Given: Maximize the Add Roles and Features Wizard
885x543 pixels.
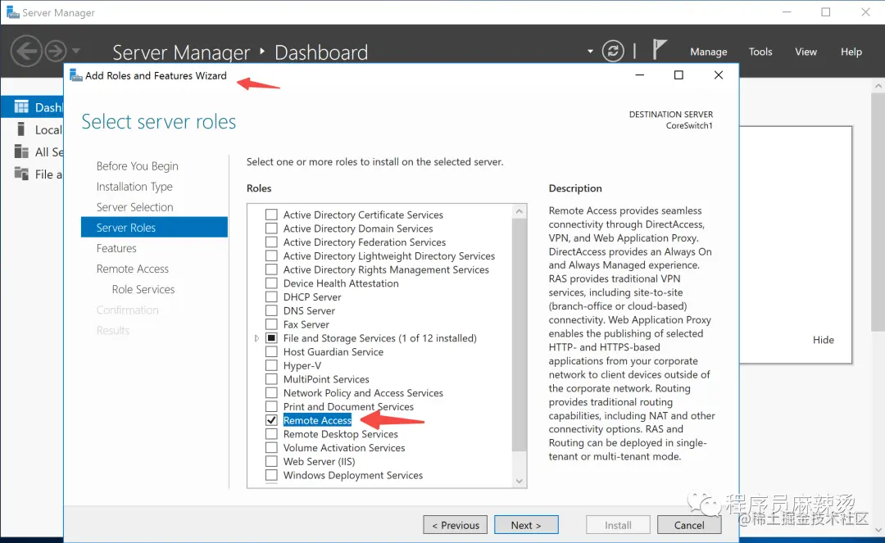Looking at the screenshot, I should point(679,75).
